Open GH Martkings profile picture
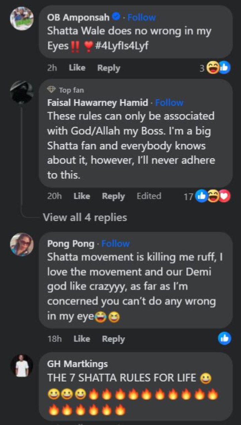This screenshot has height=425, width=241. (x=22, y=365)
